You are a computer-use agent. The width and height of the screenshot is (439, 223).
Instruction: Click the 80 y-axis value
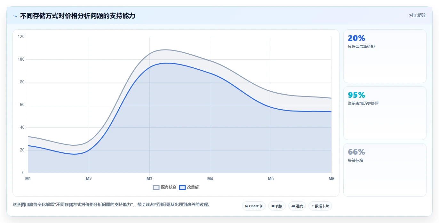click(x=22, y=82)
